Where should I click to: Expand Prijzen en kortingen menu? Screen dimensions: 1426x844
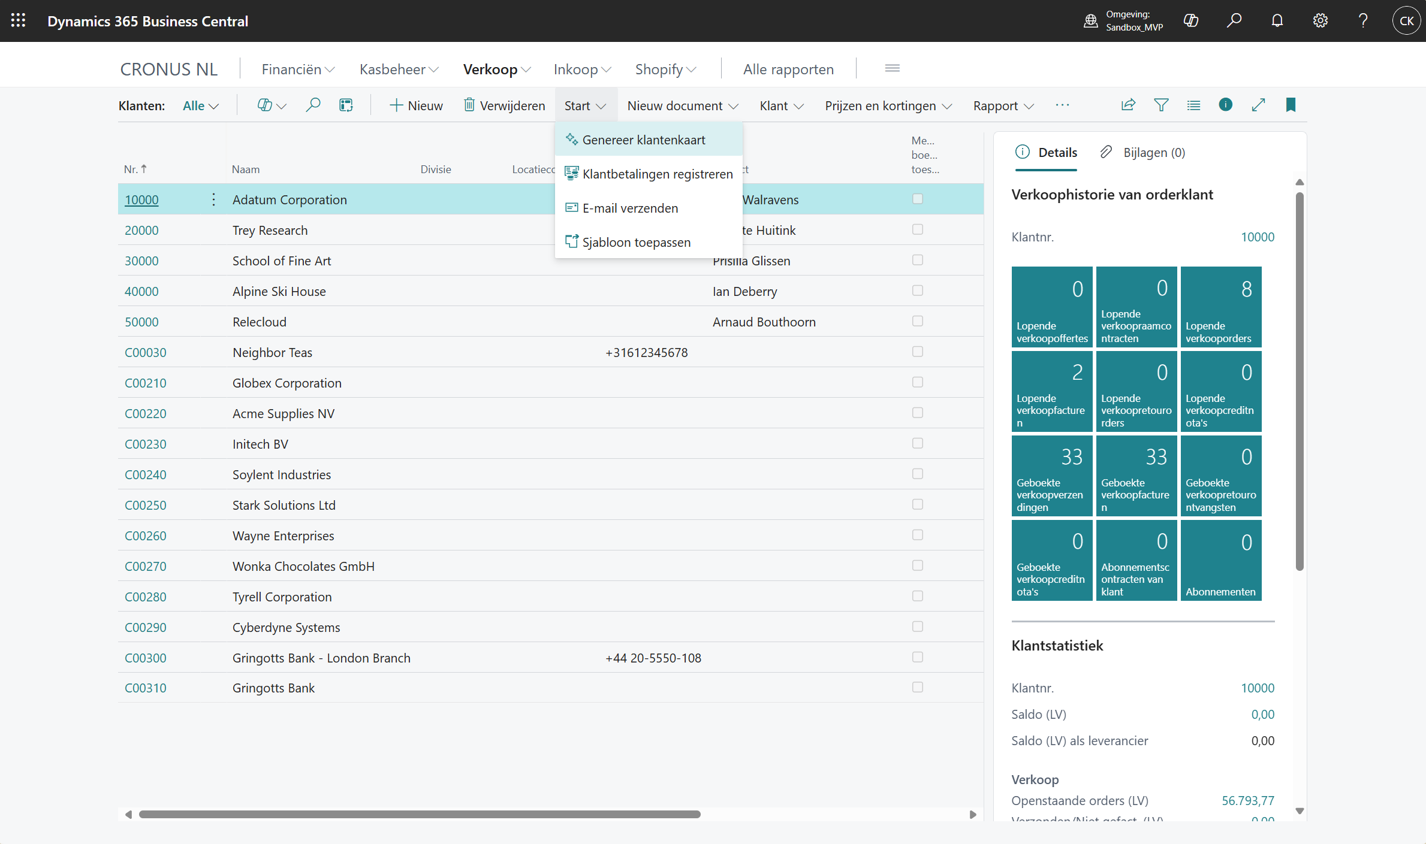point(888,106)
